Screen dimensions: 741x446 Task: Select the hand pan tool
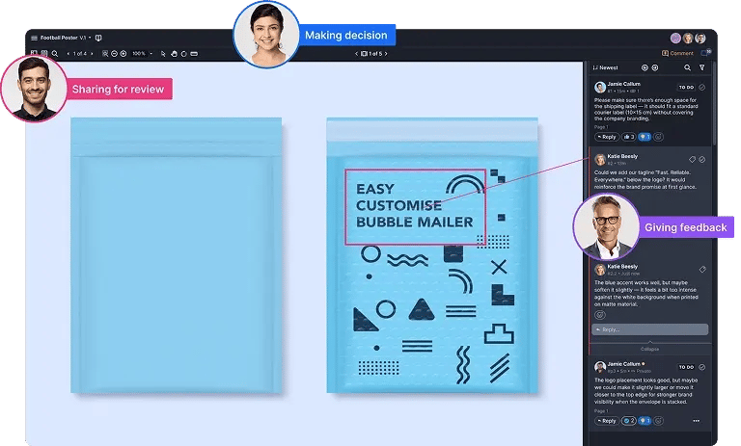point(174,54)
